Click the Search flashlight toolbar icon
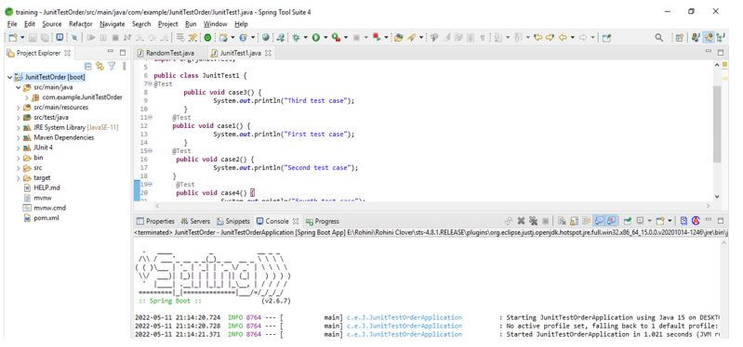Image resolution: width=743 pixels, height=347 pixels. (x=411, y=38)
